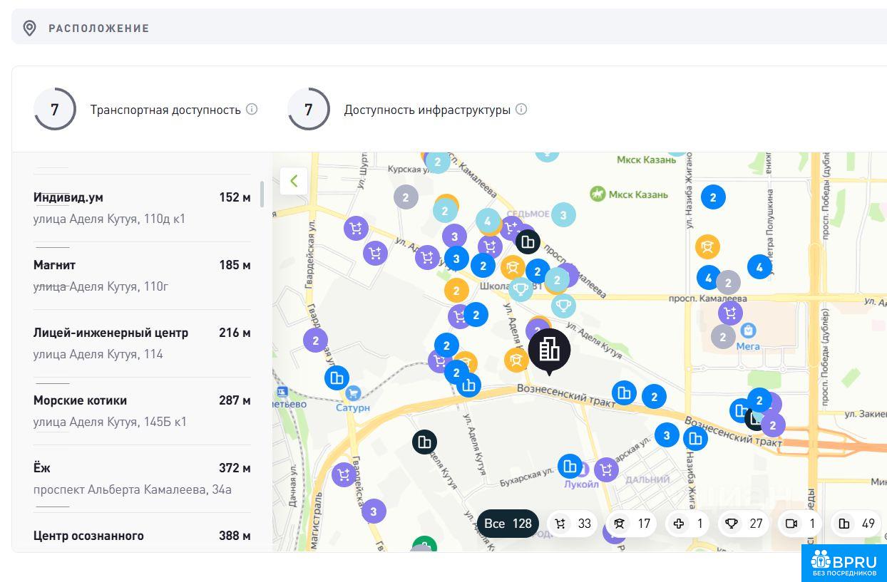Click the location pin icon beside Расположение
This screenshot has width=887, height=582.
click(x=29, y=28)
